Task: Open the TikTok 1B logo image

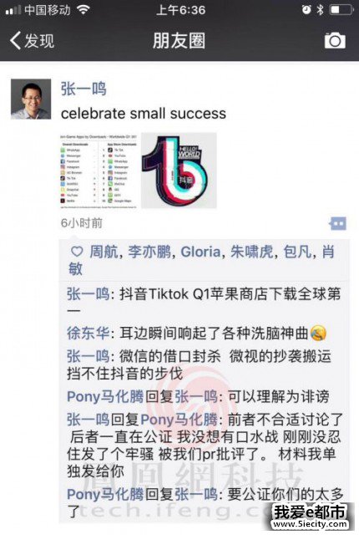Action: (x=179, y=171)
